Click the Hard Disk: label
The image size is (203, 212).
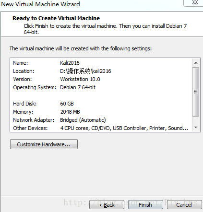[x=25, y=104]
